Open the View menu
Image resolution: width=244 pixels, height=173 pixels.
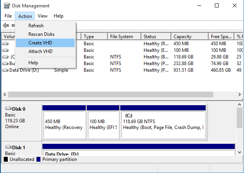(x=42, y=16)
